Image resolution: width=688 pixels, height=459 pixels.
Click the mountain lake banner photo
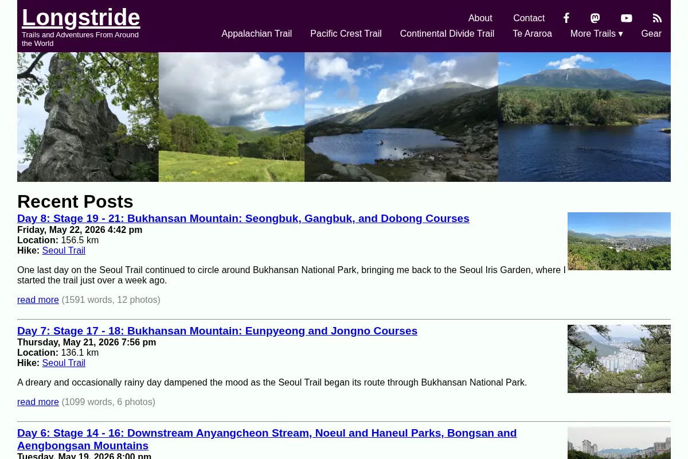click(401, 117)
